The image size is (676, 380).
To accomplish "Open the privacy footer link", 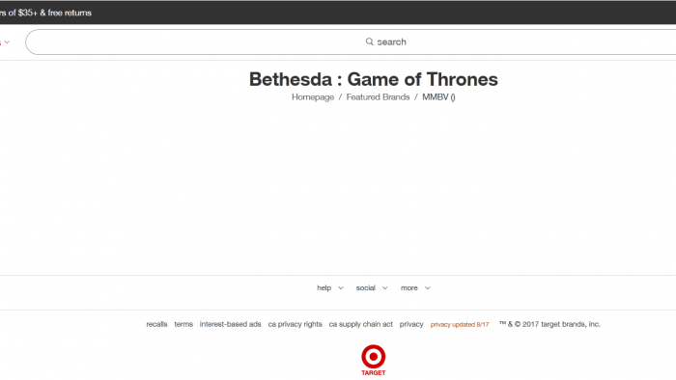I will pos(411,324).
